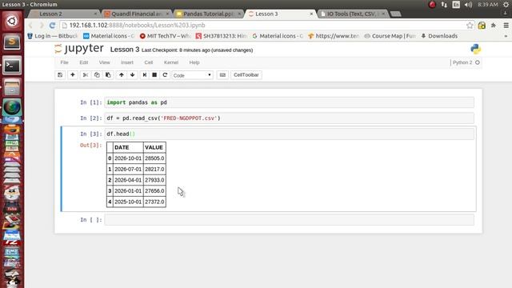The height and width of the screenshot is (288, 512).
Task: Open the View menu
Action: point(105,62)
